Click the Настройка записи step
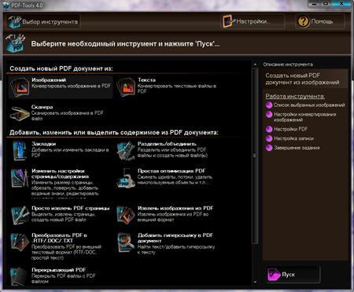This screenshot has height=292, width=354. 293,139
